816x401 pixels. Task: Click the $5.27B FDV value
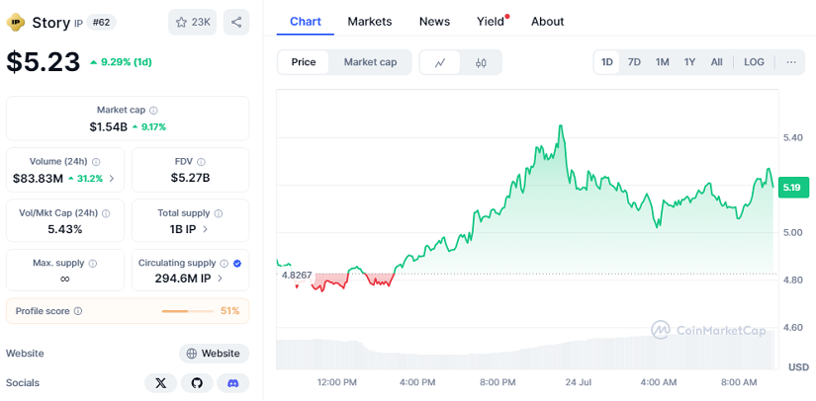point(191,178)
